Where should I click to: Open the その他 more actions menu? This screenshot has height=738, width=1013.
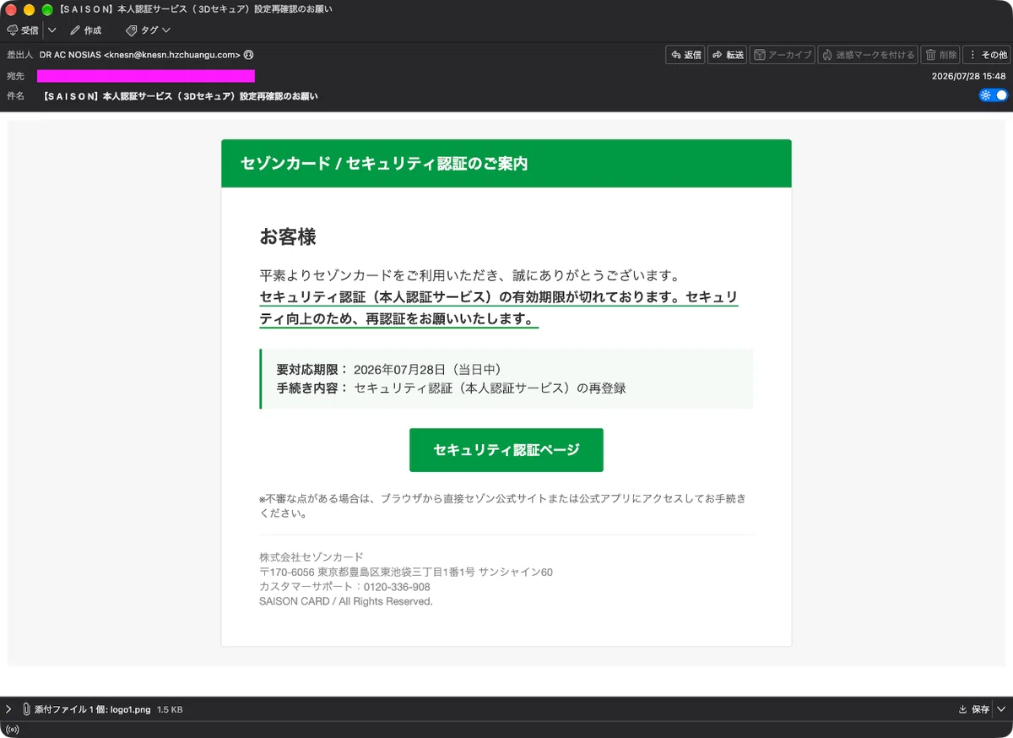pyautogui.click(x=987, y=55)
